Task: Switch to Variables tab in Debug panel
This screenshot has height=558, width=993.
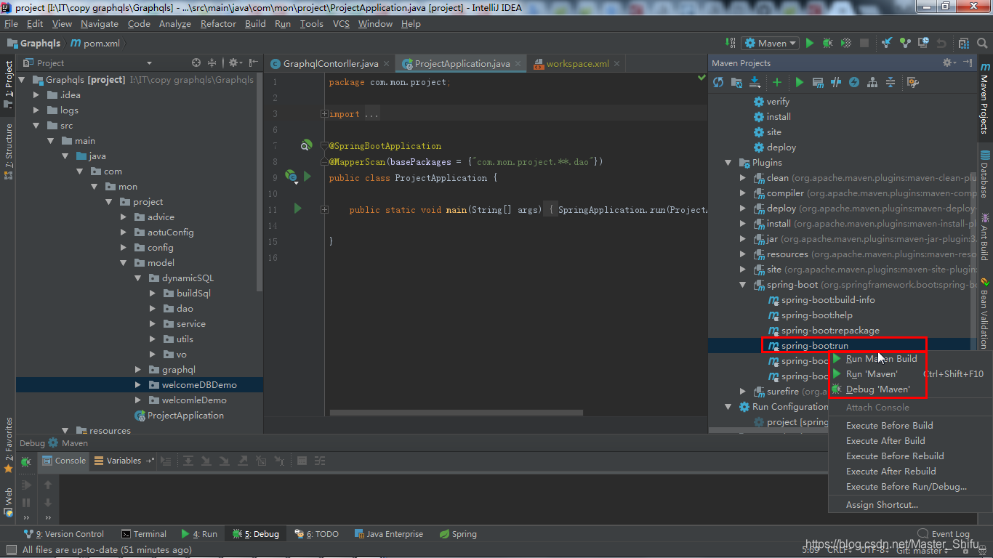Action: [124, 461]
